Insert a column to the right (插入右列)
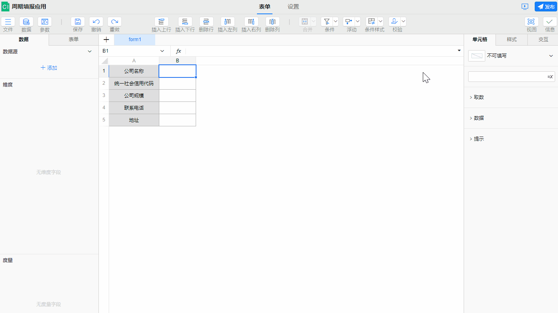This screenshot has width=558, height=313. (251, 22)
